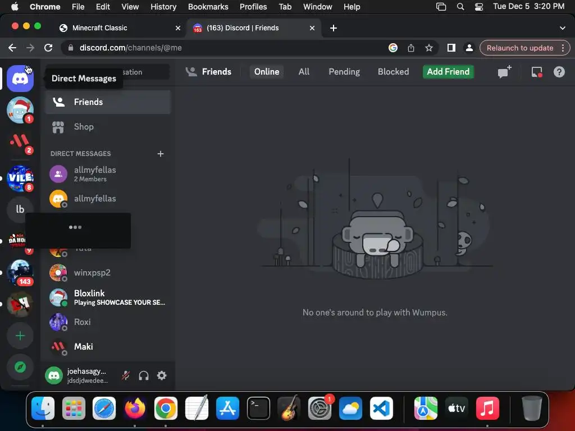The width and height of the screenshot is (575, 431).
Task: Open Visual Studio Code from the Dock
Action: 381,409
